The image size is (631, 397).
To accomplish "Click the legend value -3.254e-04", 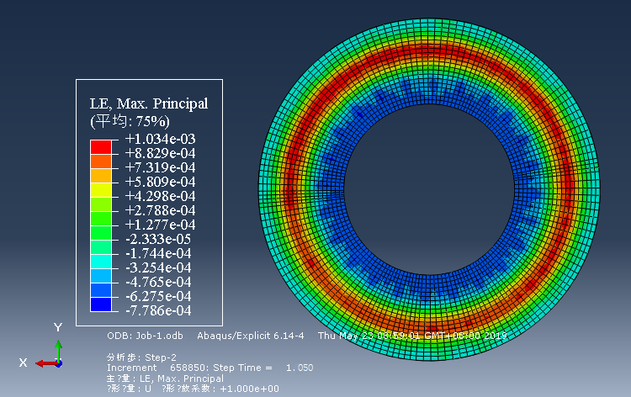I will click(158, 267).
